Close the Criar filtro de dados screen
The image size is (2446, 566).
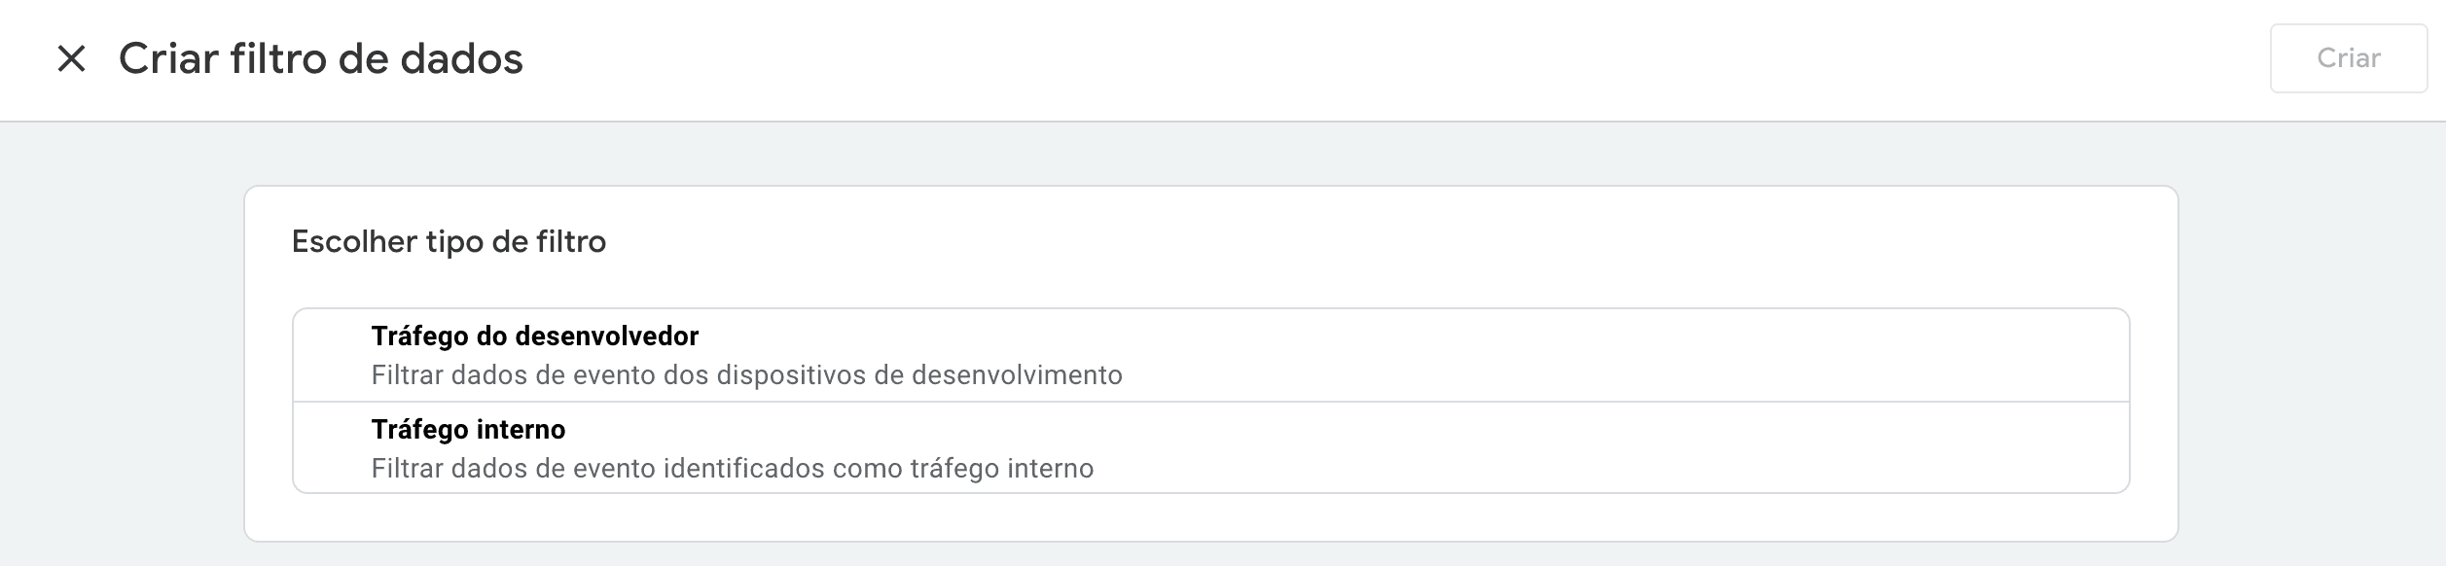69,60
